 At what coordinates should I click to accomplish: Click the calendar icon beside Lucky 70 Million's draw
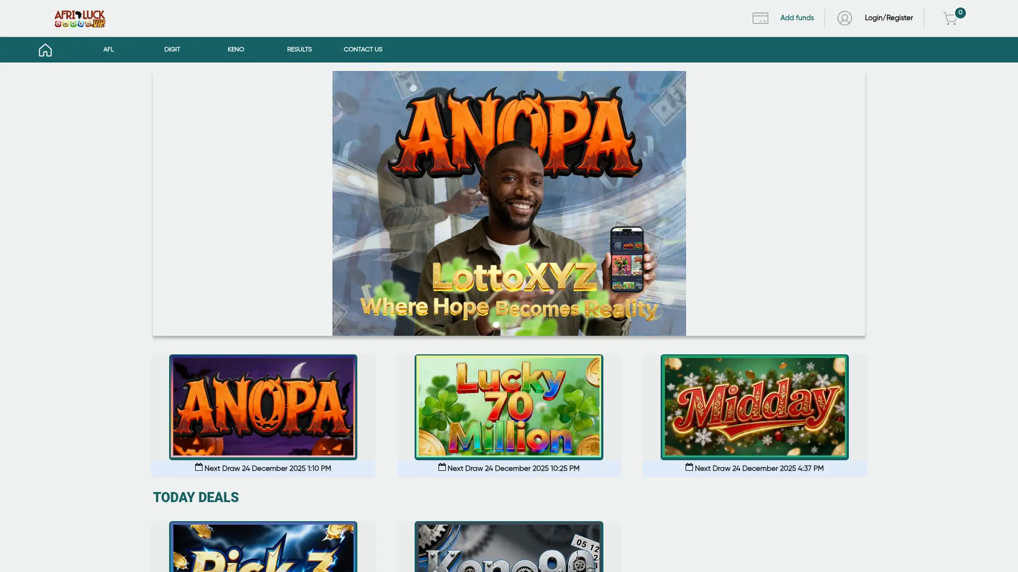pyautogui.click(x=442, y=468)
